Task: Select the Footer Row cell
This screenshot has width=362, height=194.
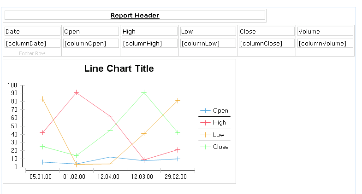Action: click(32, 53)
